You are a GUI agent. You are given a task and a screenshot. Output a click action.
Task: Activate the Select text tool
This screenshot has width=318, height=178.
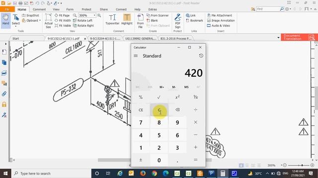tap(16, 21)
